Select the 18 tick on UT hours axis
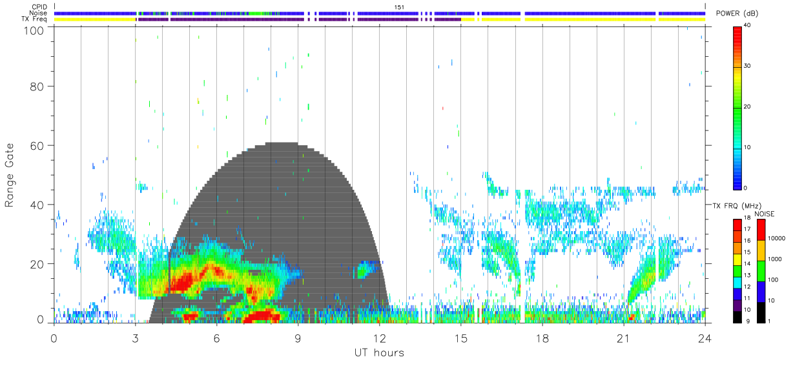The image size is (793, 366). pos(542,338)
